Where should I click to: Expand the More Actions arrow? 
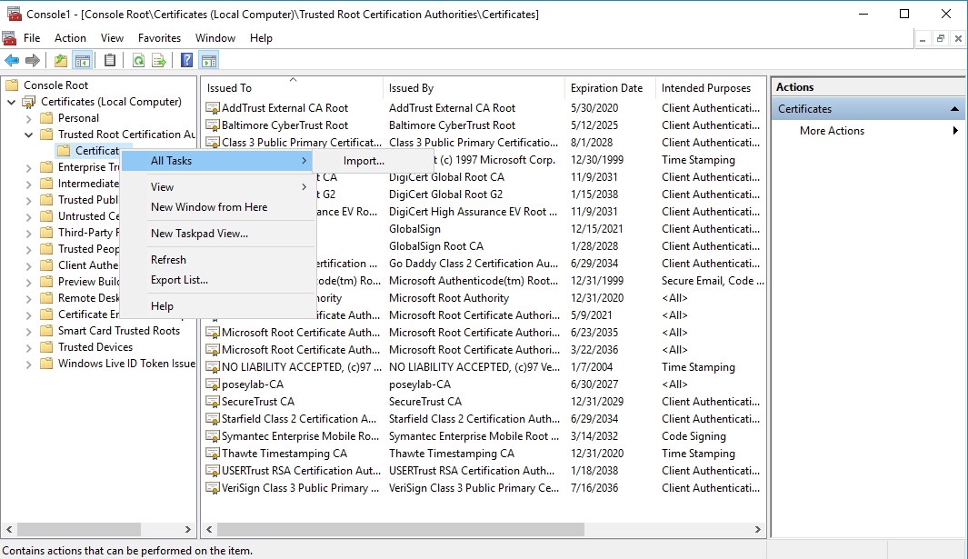954,130
